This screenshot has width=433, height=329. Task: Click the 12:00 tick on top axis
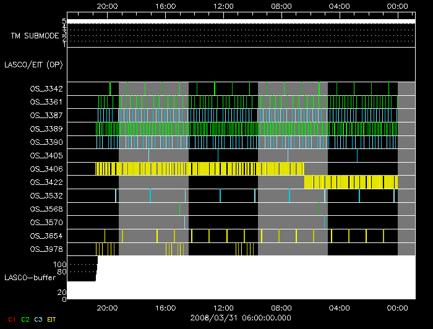[x=223, y=6]
